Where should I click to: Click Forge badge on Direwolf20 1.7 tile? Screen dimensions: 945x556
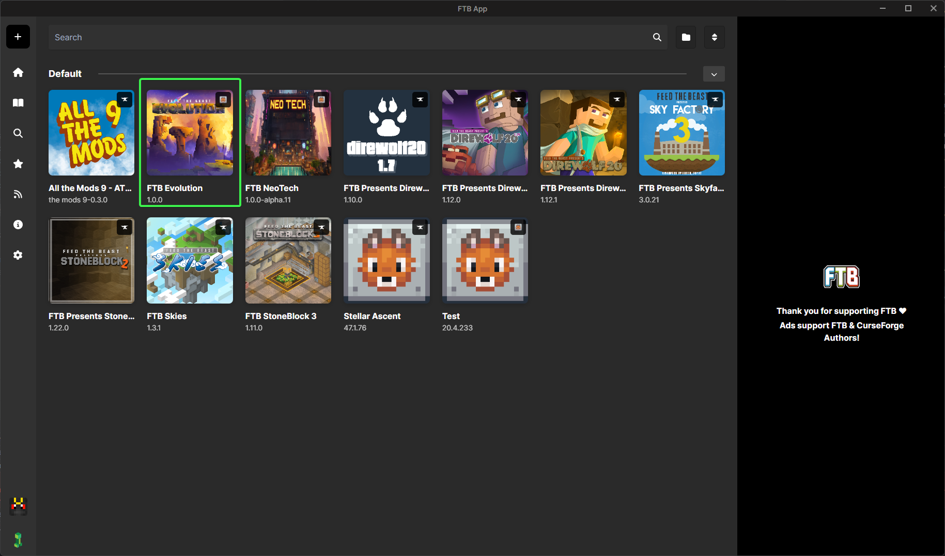tap(420, 99)
